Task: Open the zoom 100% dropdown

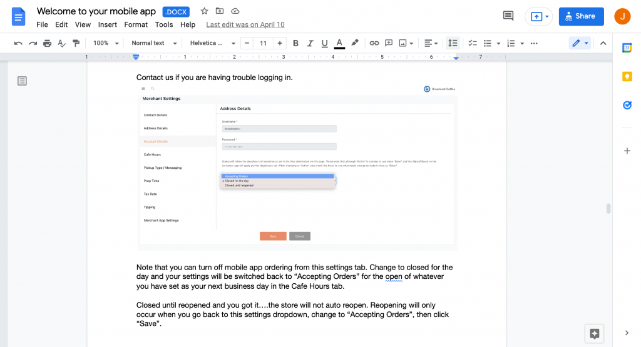Action: (x=105, y=43)
